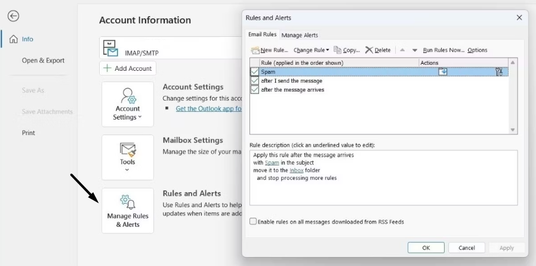The width and height of the screenshot is (536, 266).
Task: Open the Manage Rules & Alerts icon
Action: point(127,211)
